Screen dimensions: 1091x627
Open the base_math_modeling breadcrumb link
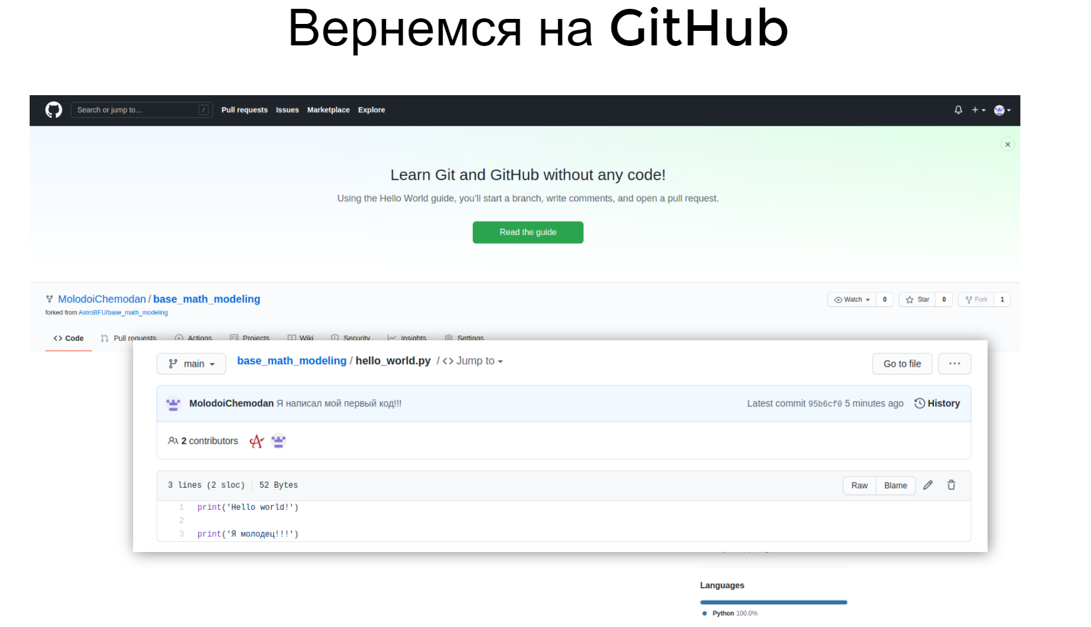(291, 360)
